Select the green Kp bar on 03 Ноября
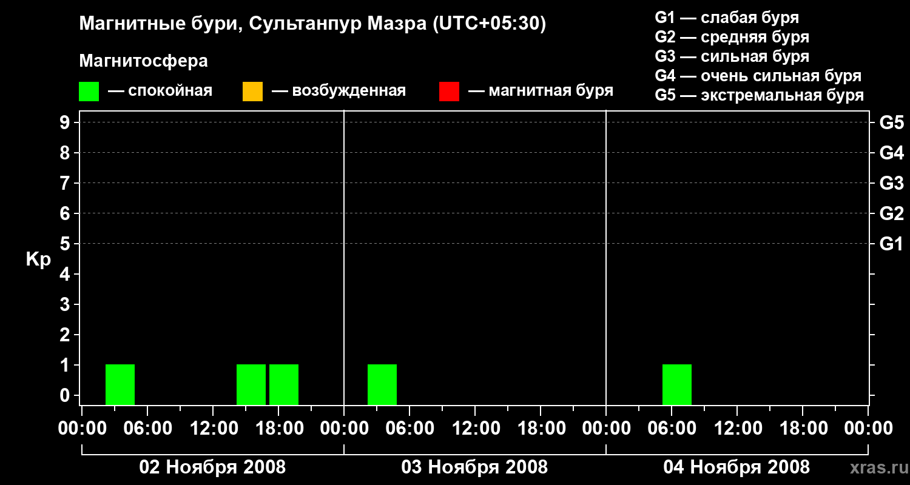910x485 pixels. pyautogui.click(x=382, y=384)
